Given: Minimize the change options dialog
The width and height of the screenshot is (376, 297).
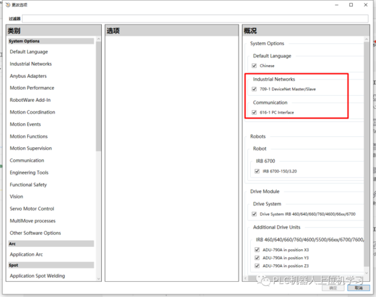Looking at the screenshot, I should [x=336, y=5].
